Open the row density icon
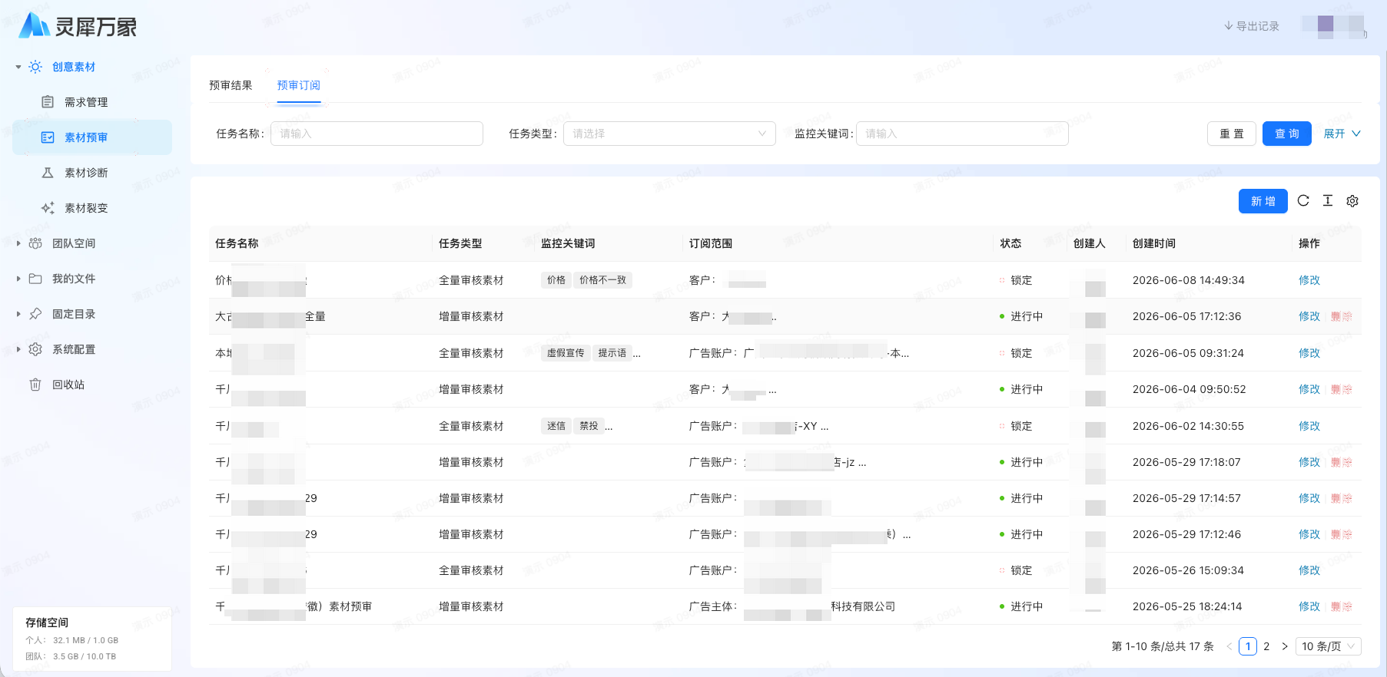Viewport: 1387px width, 677px height. (1328, 200)
